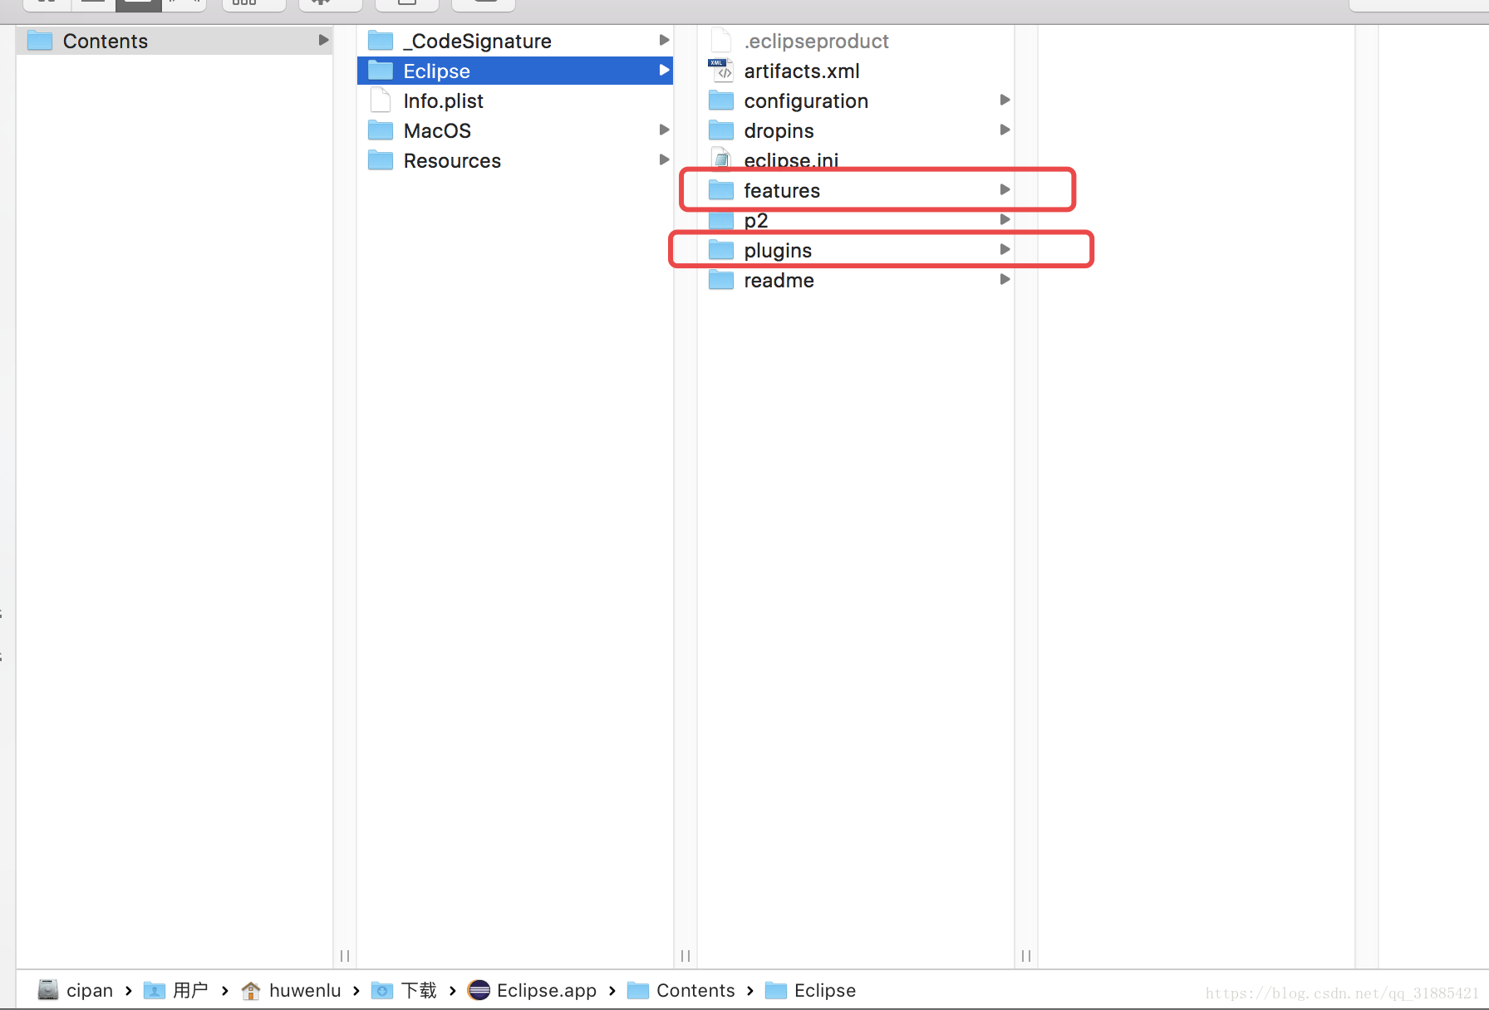Click the plugins folder icon

(721, 250)
